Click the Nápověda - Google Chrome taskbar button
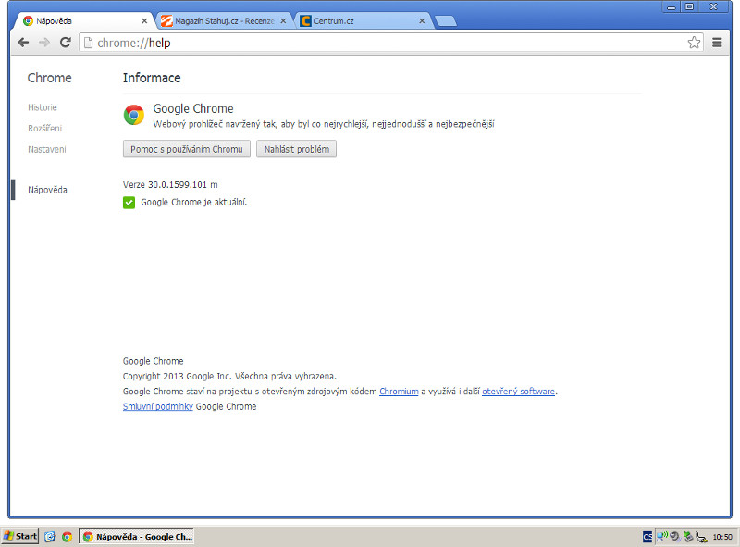This screenshot has width=740, height=547. pos(136,537)
